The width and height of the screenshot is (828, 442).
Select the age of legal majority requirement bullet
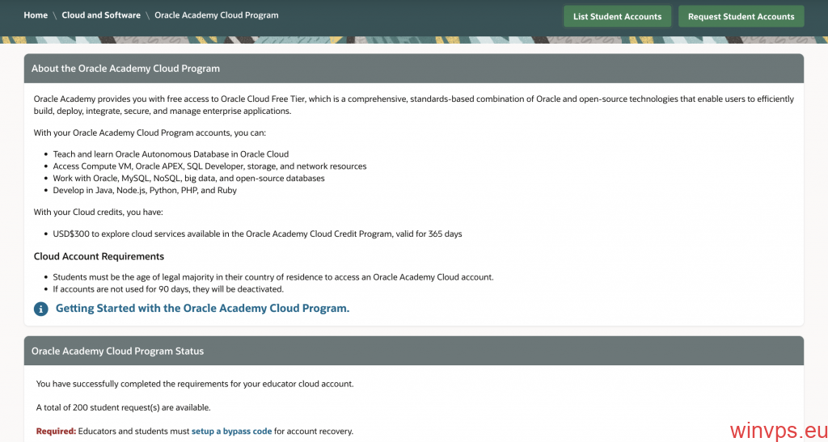(x=273, y=277)
